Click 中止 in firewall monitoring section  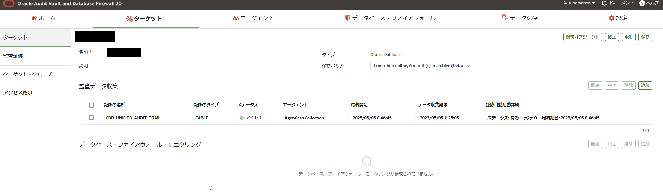(x=612, y=144)
